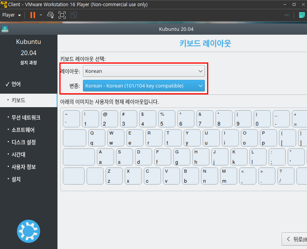
Task: Select the 디스크 설정 step
Action: [24, 142]
